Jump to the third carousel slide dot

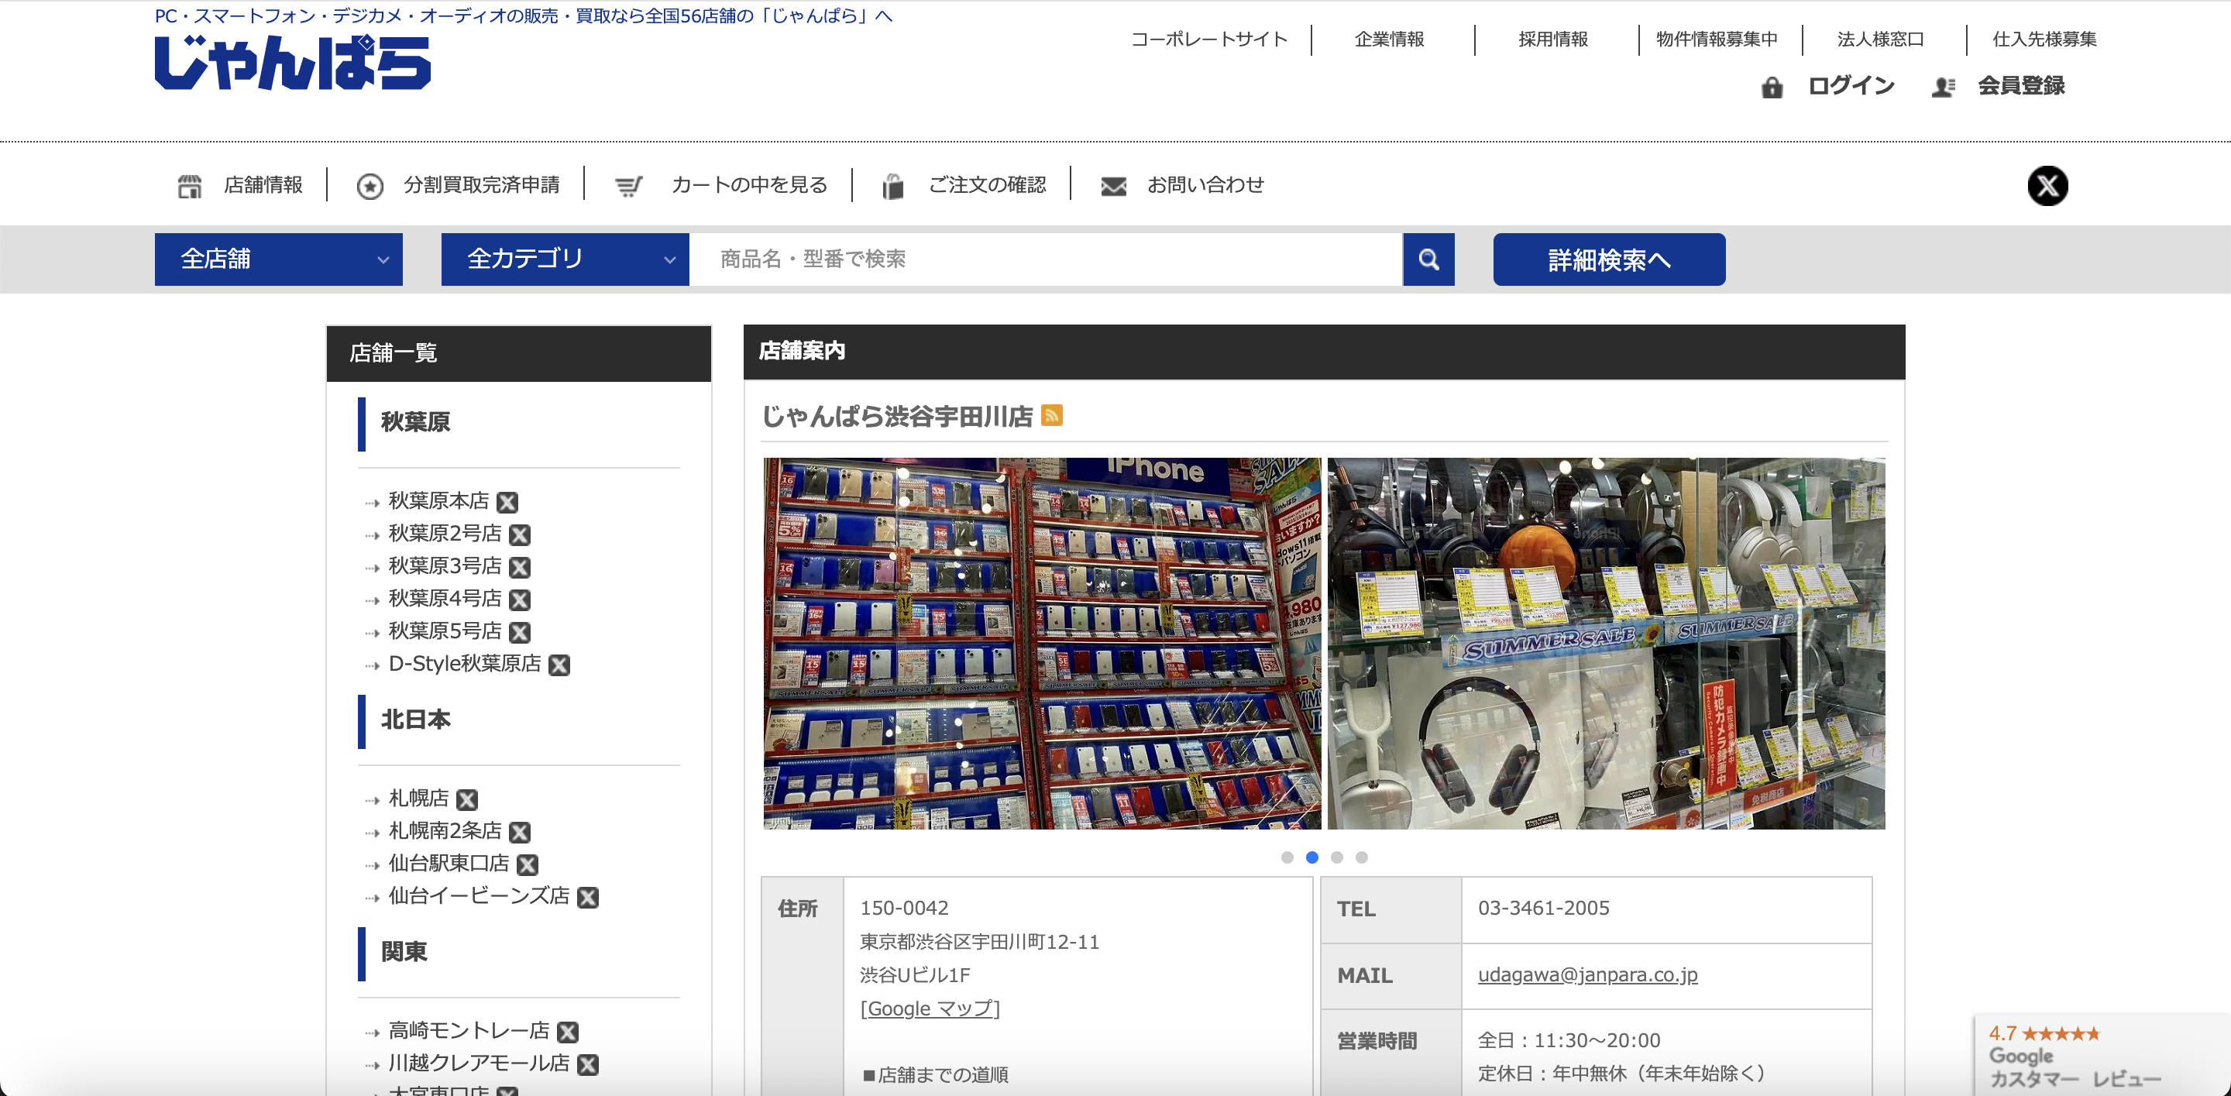pos(1337,857)
